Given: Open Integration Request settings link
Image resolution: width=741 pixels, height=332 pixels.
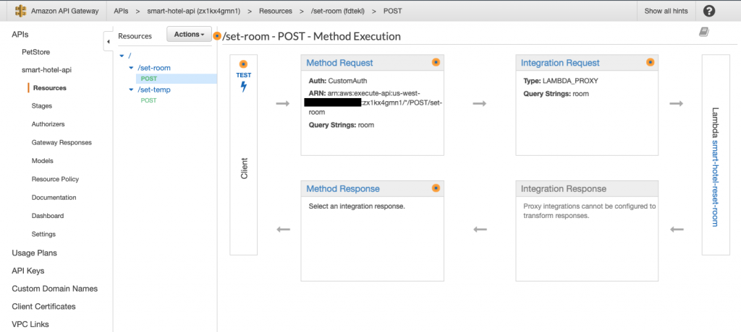Looking at the screenshot, I should 560,63.
